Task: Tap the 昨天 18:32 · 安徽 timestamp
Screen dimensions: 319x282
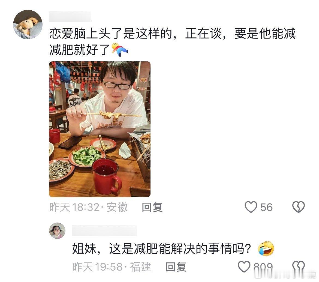Action: point(89,207)
